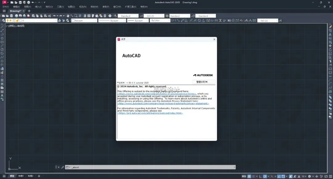333x179 pixels.
Task: Open the general-terms terms of use link
Action: click(x=157, y=94)
